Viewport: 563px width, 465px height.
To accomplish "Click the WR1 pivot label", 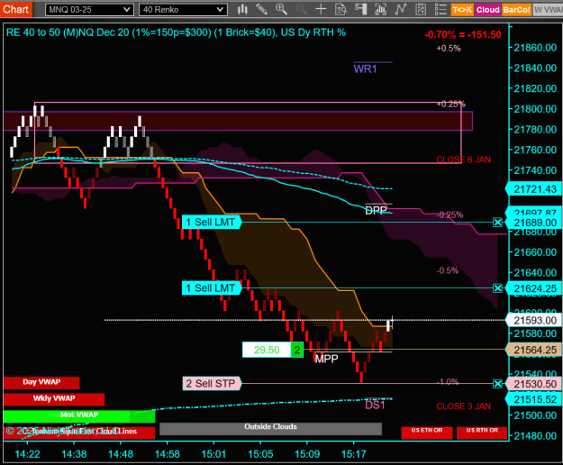I will coord(365,69).
